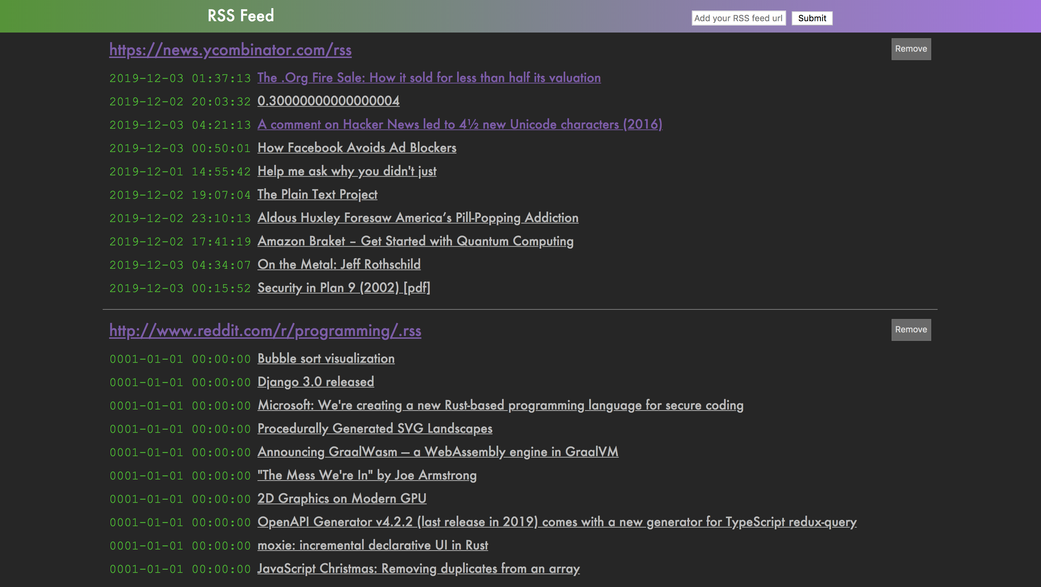Click the RSS Feed header title
Image resolution: width=1041 pixels, height=587 pixels.
click(240, 16)
